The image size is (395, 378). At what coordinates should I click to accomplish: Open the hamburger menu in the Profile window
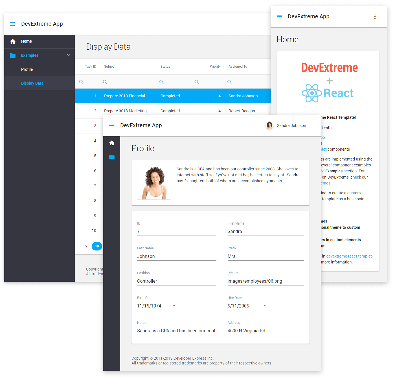(x=112, y=125)
